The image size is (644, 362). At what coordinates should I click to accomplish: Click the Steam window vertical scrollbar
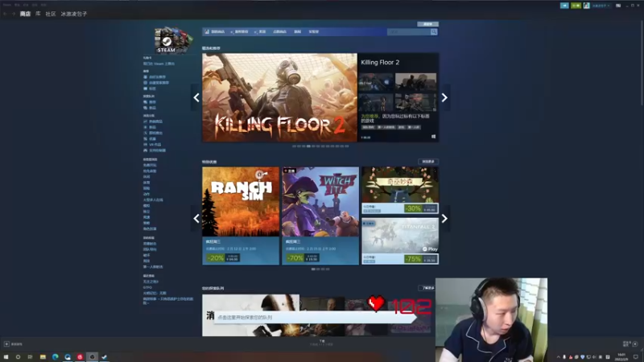click(642, 62)
